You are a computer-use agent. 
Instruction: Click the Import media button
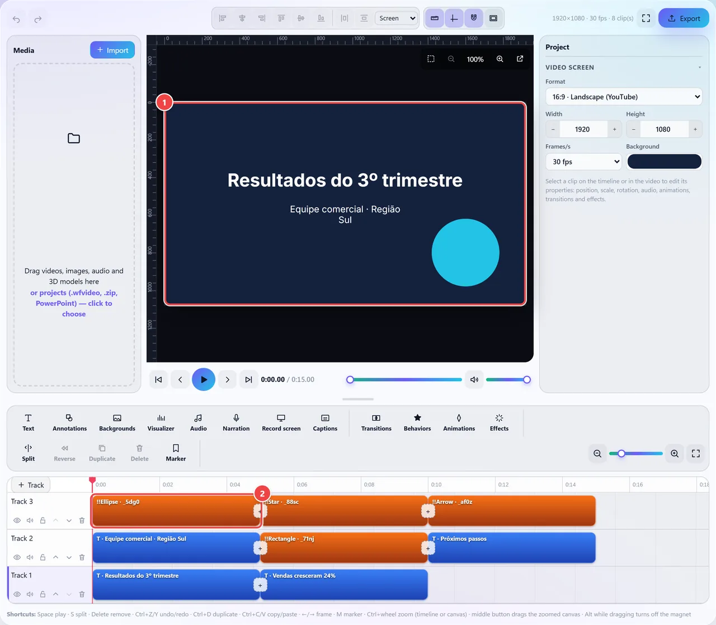[x=112, y=50]
